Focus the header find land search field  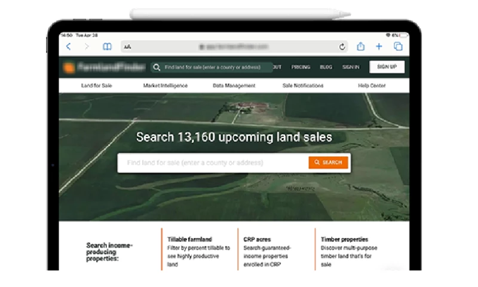pyautogui.click(x=212, y=67)
